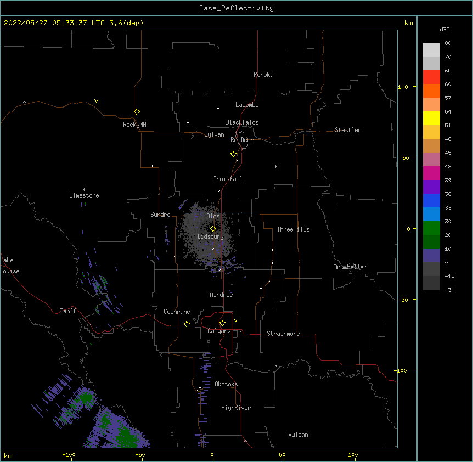
Task: Click yellow diamond marker south of RedDeer
Action: point(233,154)
